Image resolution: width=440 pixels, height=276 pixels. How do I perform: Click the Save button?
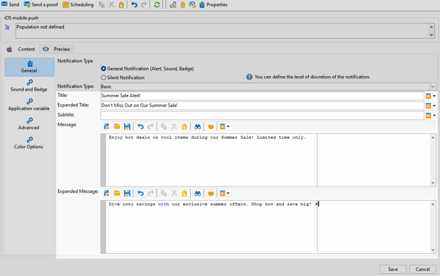point(393,270)
